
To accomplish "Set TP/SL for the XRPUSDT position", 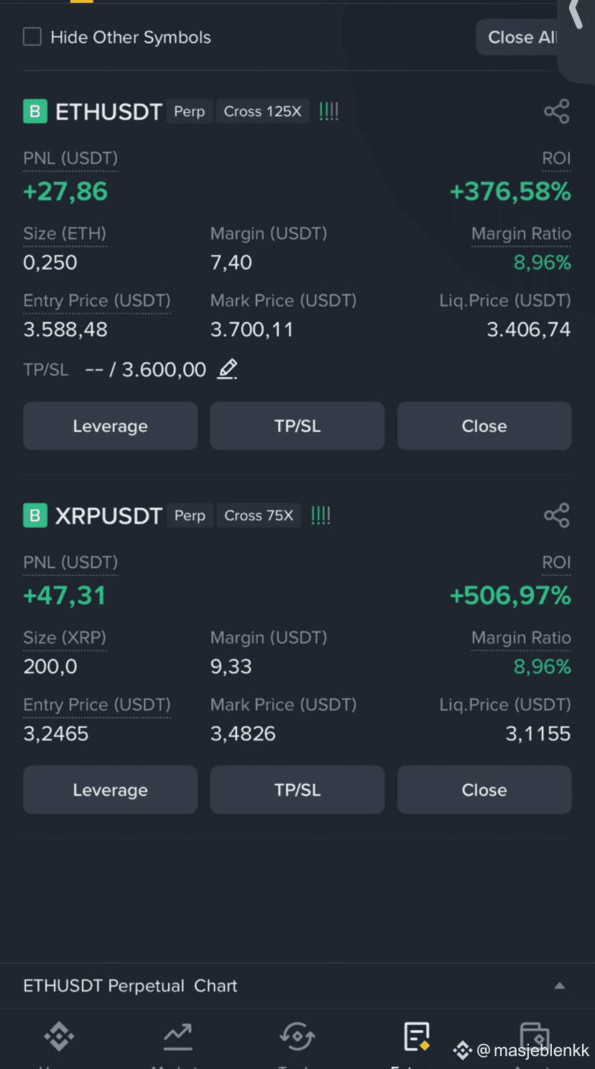I will coord(297,790).
